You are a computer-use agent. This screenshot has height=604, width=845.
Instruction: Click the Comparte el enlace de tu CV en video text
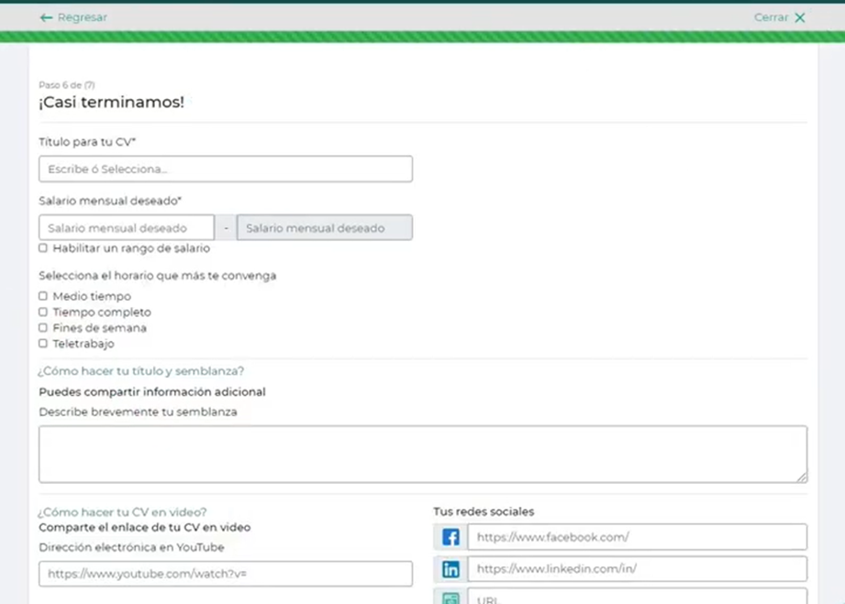(x=145, y=528)
